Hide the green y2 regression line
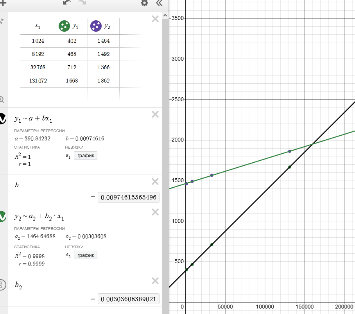355x314 pixels. click(x=2, y=216)
